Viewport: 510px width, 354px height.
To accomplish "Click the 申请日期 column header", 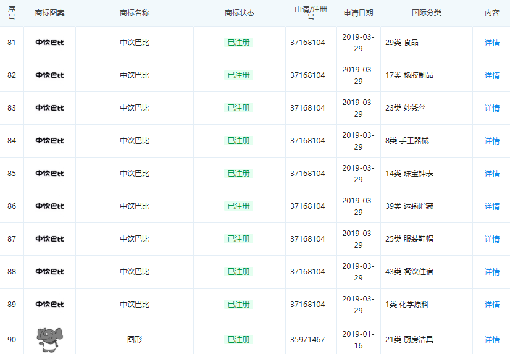I will coord(358,13).
